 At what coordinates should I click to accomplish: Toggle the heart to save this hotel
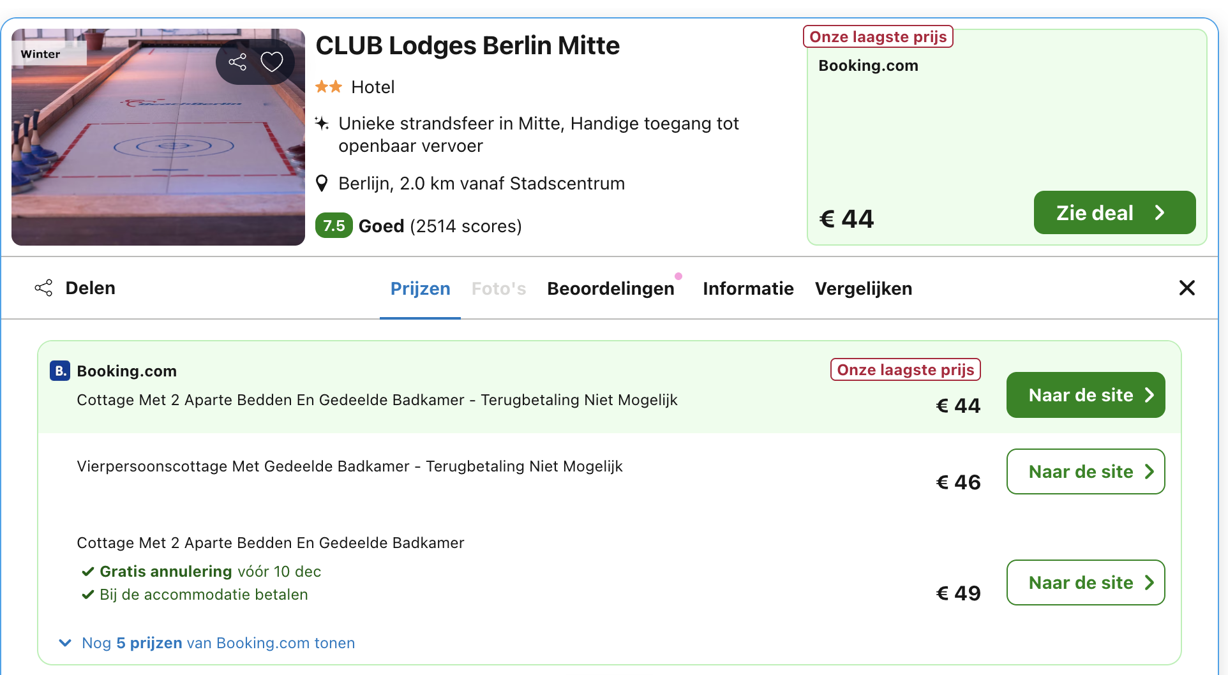tap(271, 61)
